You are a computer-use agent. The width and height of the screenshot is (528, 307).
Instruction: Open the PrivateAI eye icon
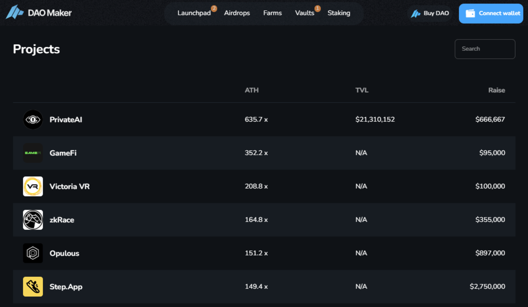(33, 119)
